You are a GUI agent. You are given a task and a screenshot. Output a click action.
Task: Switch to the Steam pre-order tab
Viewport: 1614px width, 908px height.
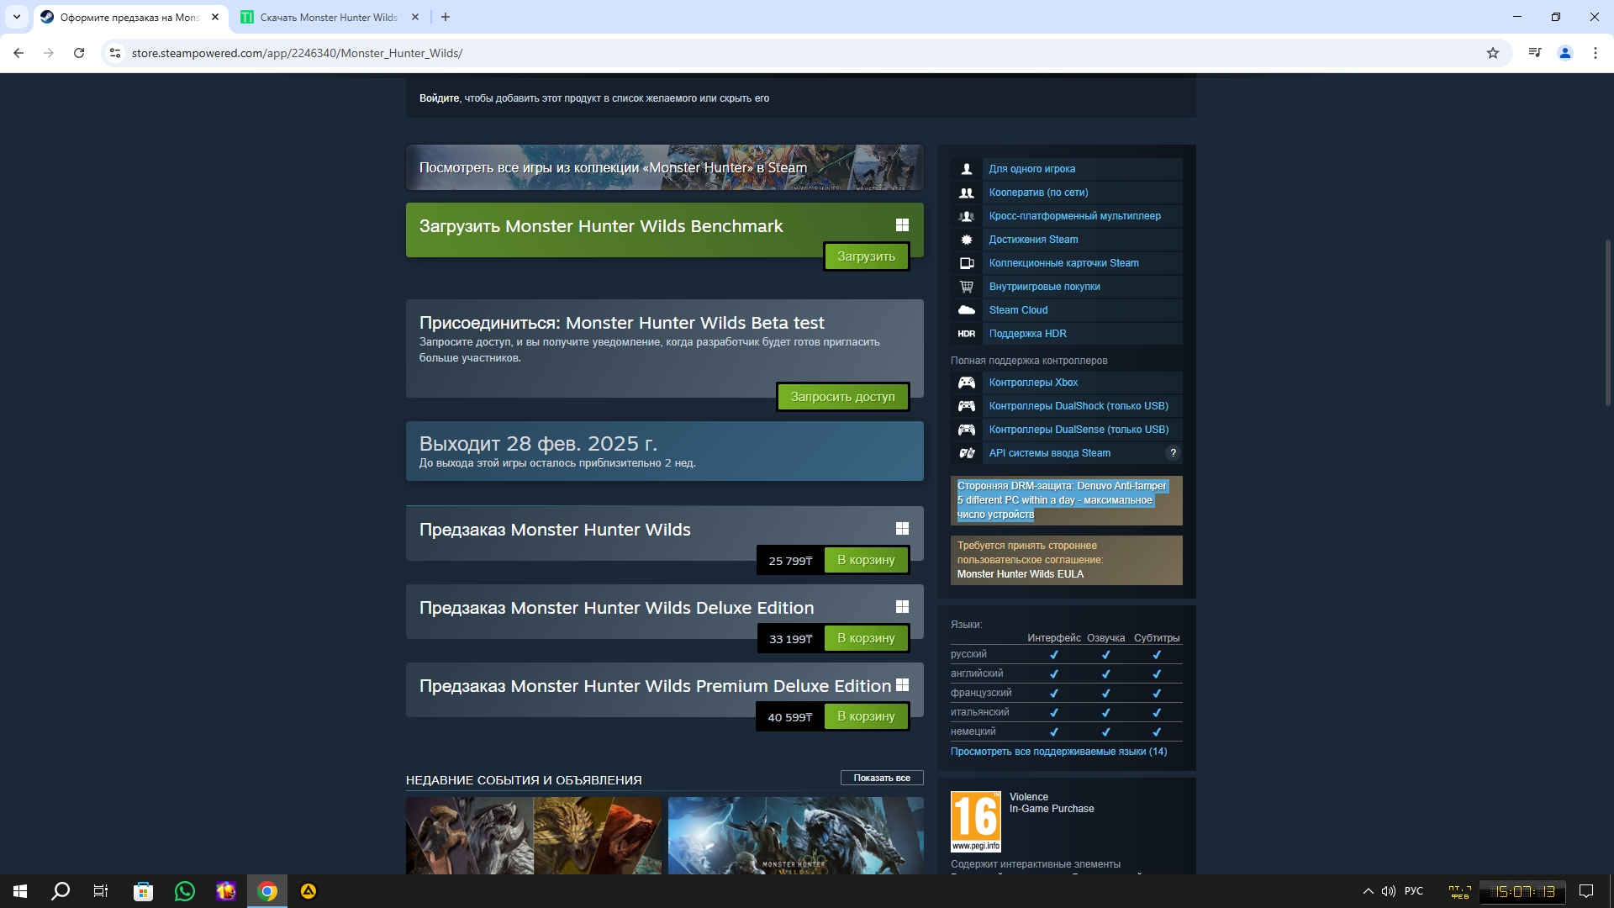tap(130, 18)
